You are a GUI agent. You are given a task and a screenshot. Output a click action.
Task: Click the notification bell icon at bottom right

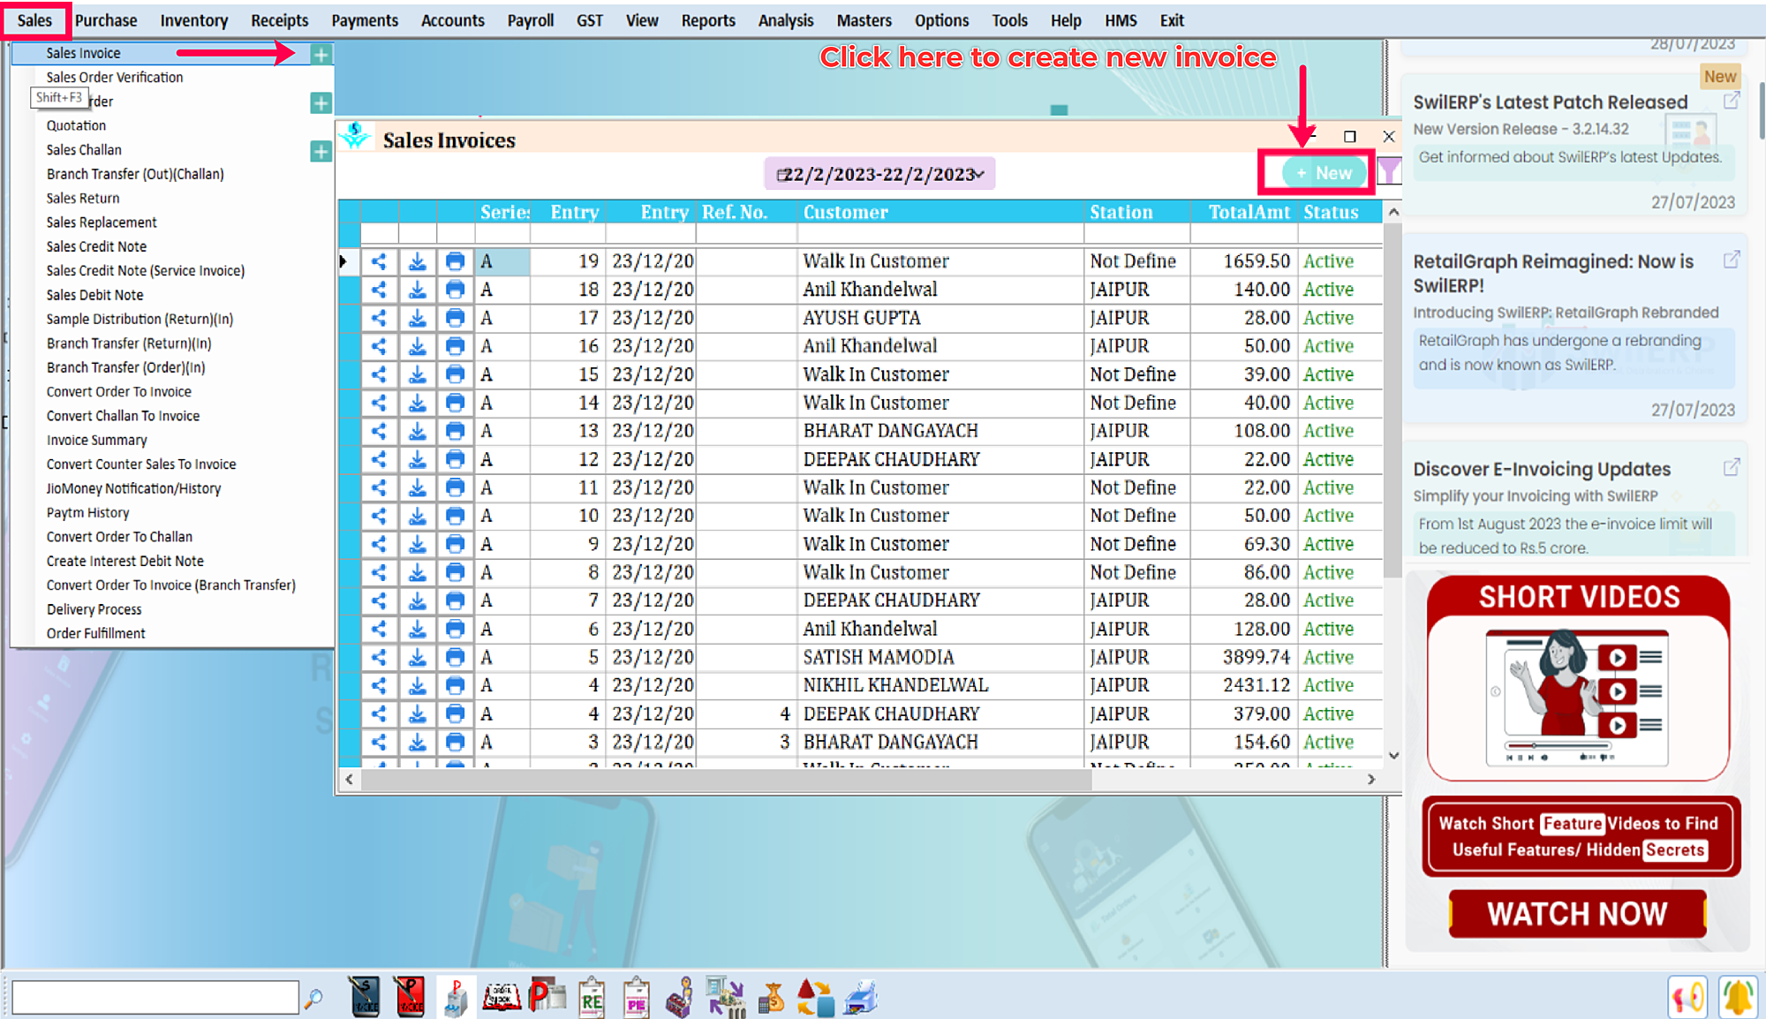(1738, 998)
